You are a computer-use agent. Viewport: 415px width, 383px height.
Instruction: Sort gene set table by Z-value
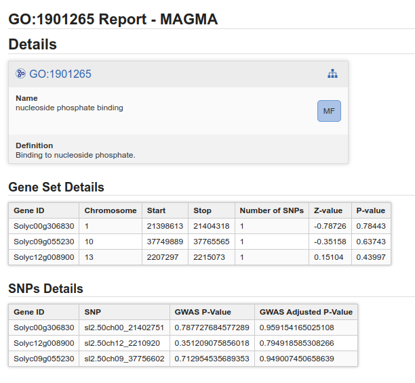pos(328,210)
